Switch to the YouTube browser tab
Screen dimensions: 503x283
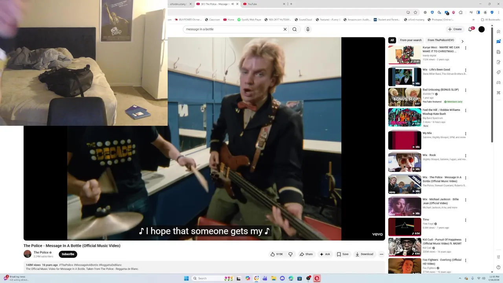[x=264, y=4]
